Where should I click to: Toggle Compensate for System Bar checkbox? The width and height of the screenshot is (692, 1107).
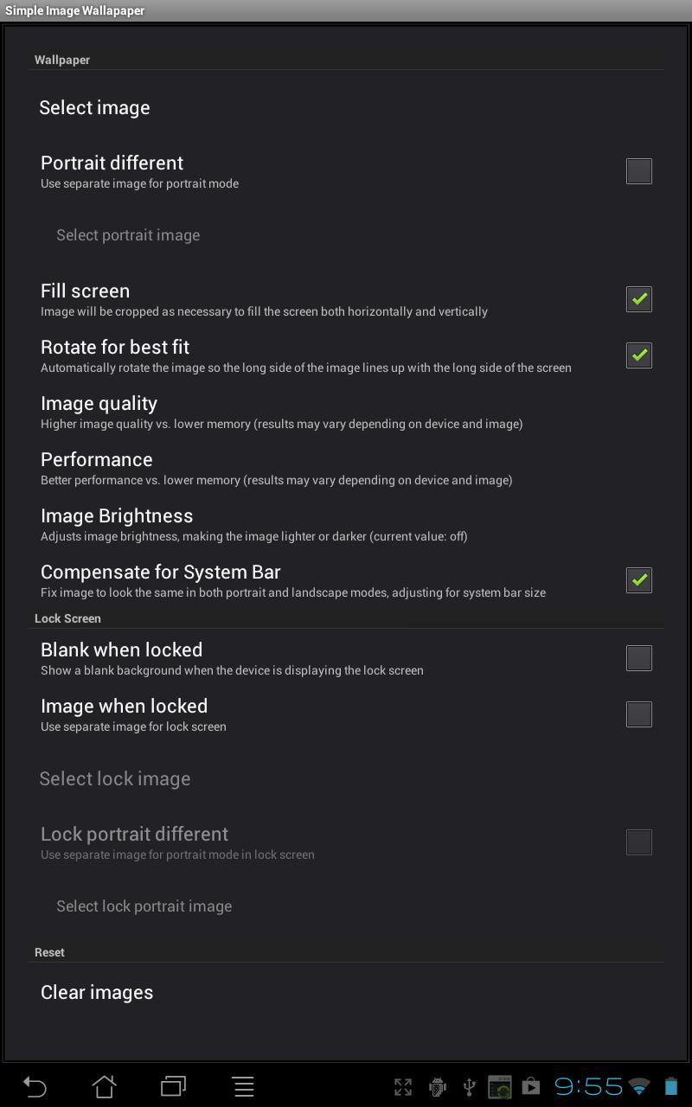pyautogui.click(x=638, y=580)
